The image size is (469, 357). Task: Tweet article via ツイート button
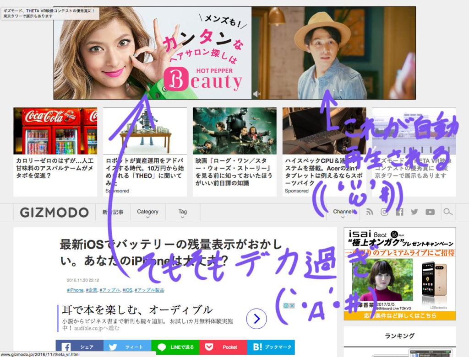127,347
